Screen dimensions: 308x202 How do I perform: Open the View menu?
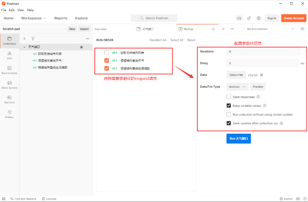pyautogui.click(x=21, y=10)
